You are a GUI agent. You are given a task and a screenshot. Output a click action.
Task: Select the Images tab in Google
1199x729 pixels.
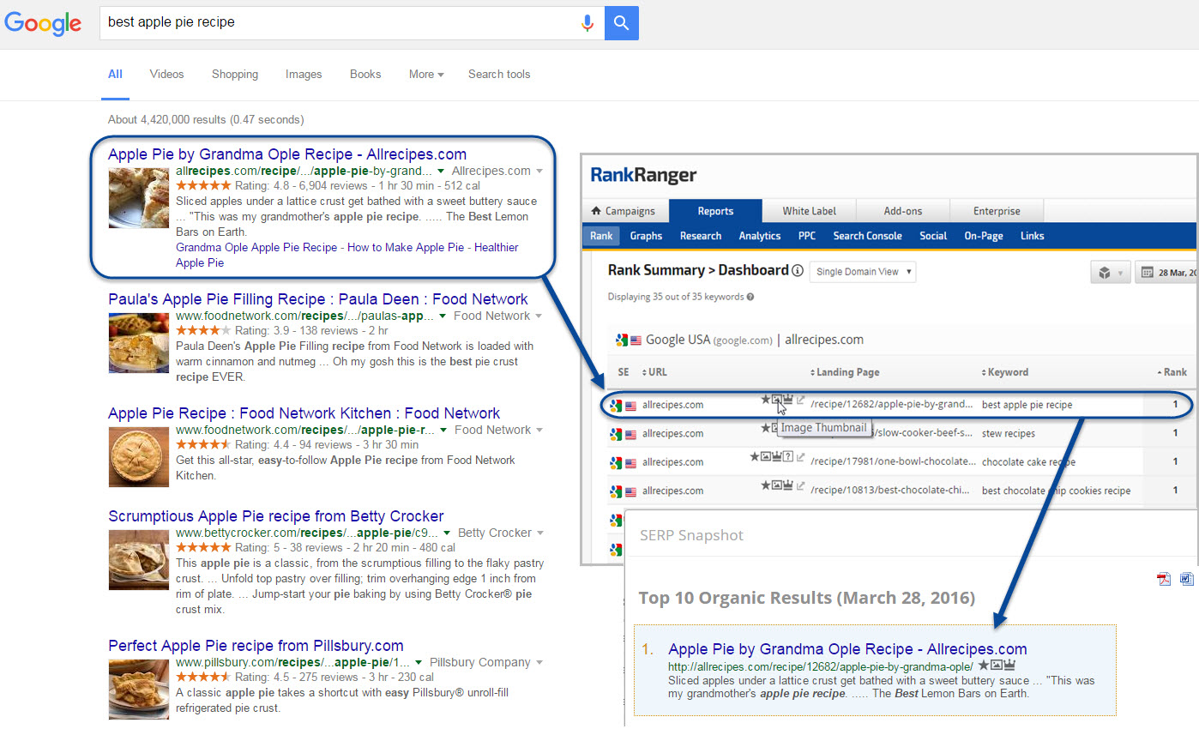(304, 75)
